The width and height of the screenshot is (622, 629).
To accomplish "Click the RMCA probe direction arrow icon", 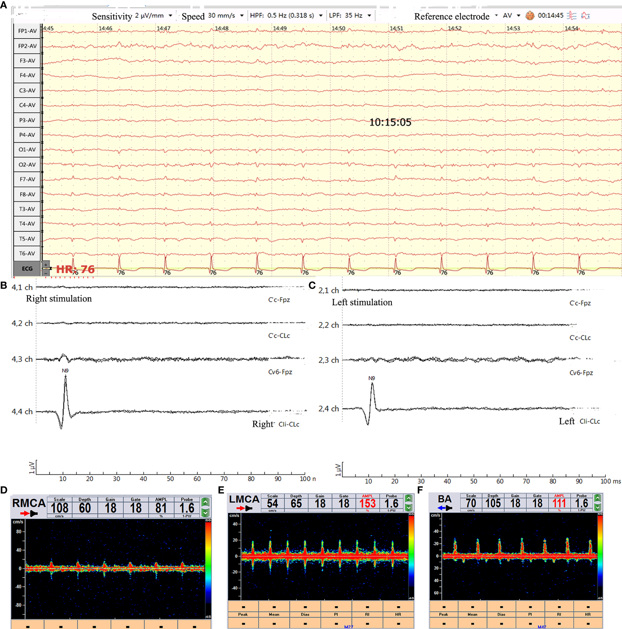I will pyautogui.click(x=29, y=513).
